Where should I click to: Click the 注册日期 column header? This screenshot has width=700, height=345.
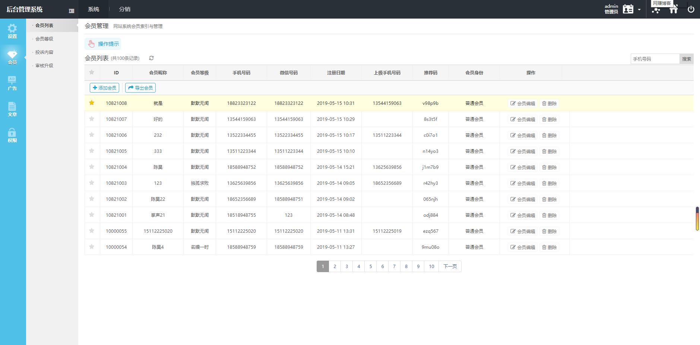[336, 72]
